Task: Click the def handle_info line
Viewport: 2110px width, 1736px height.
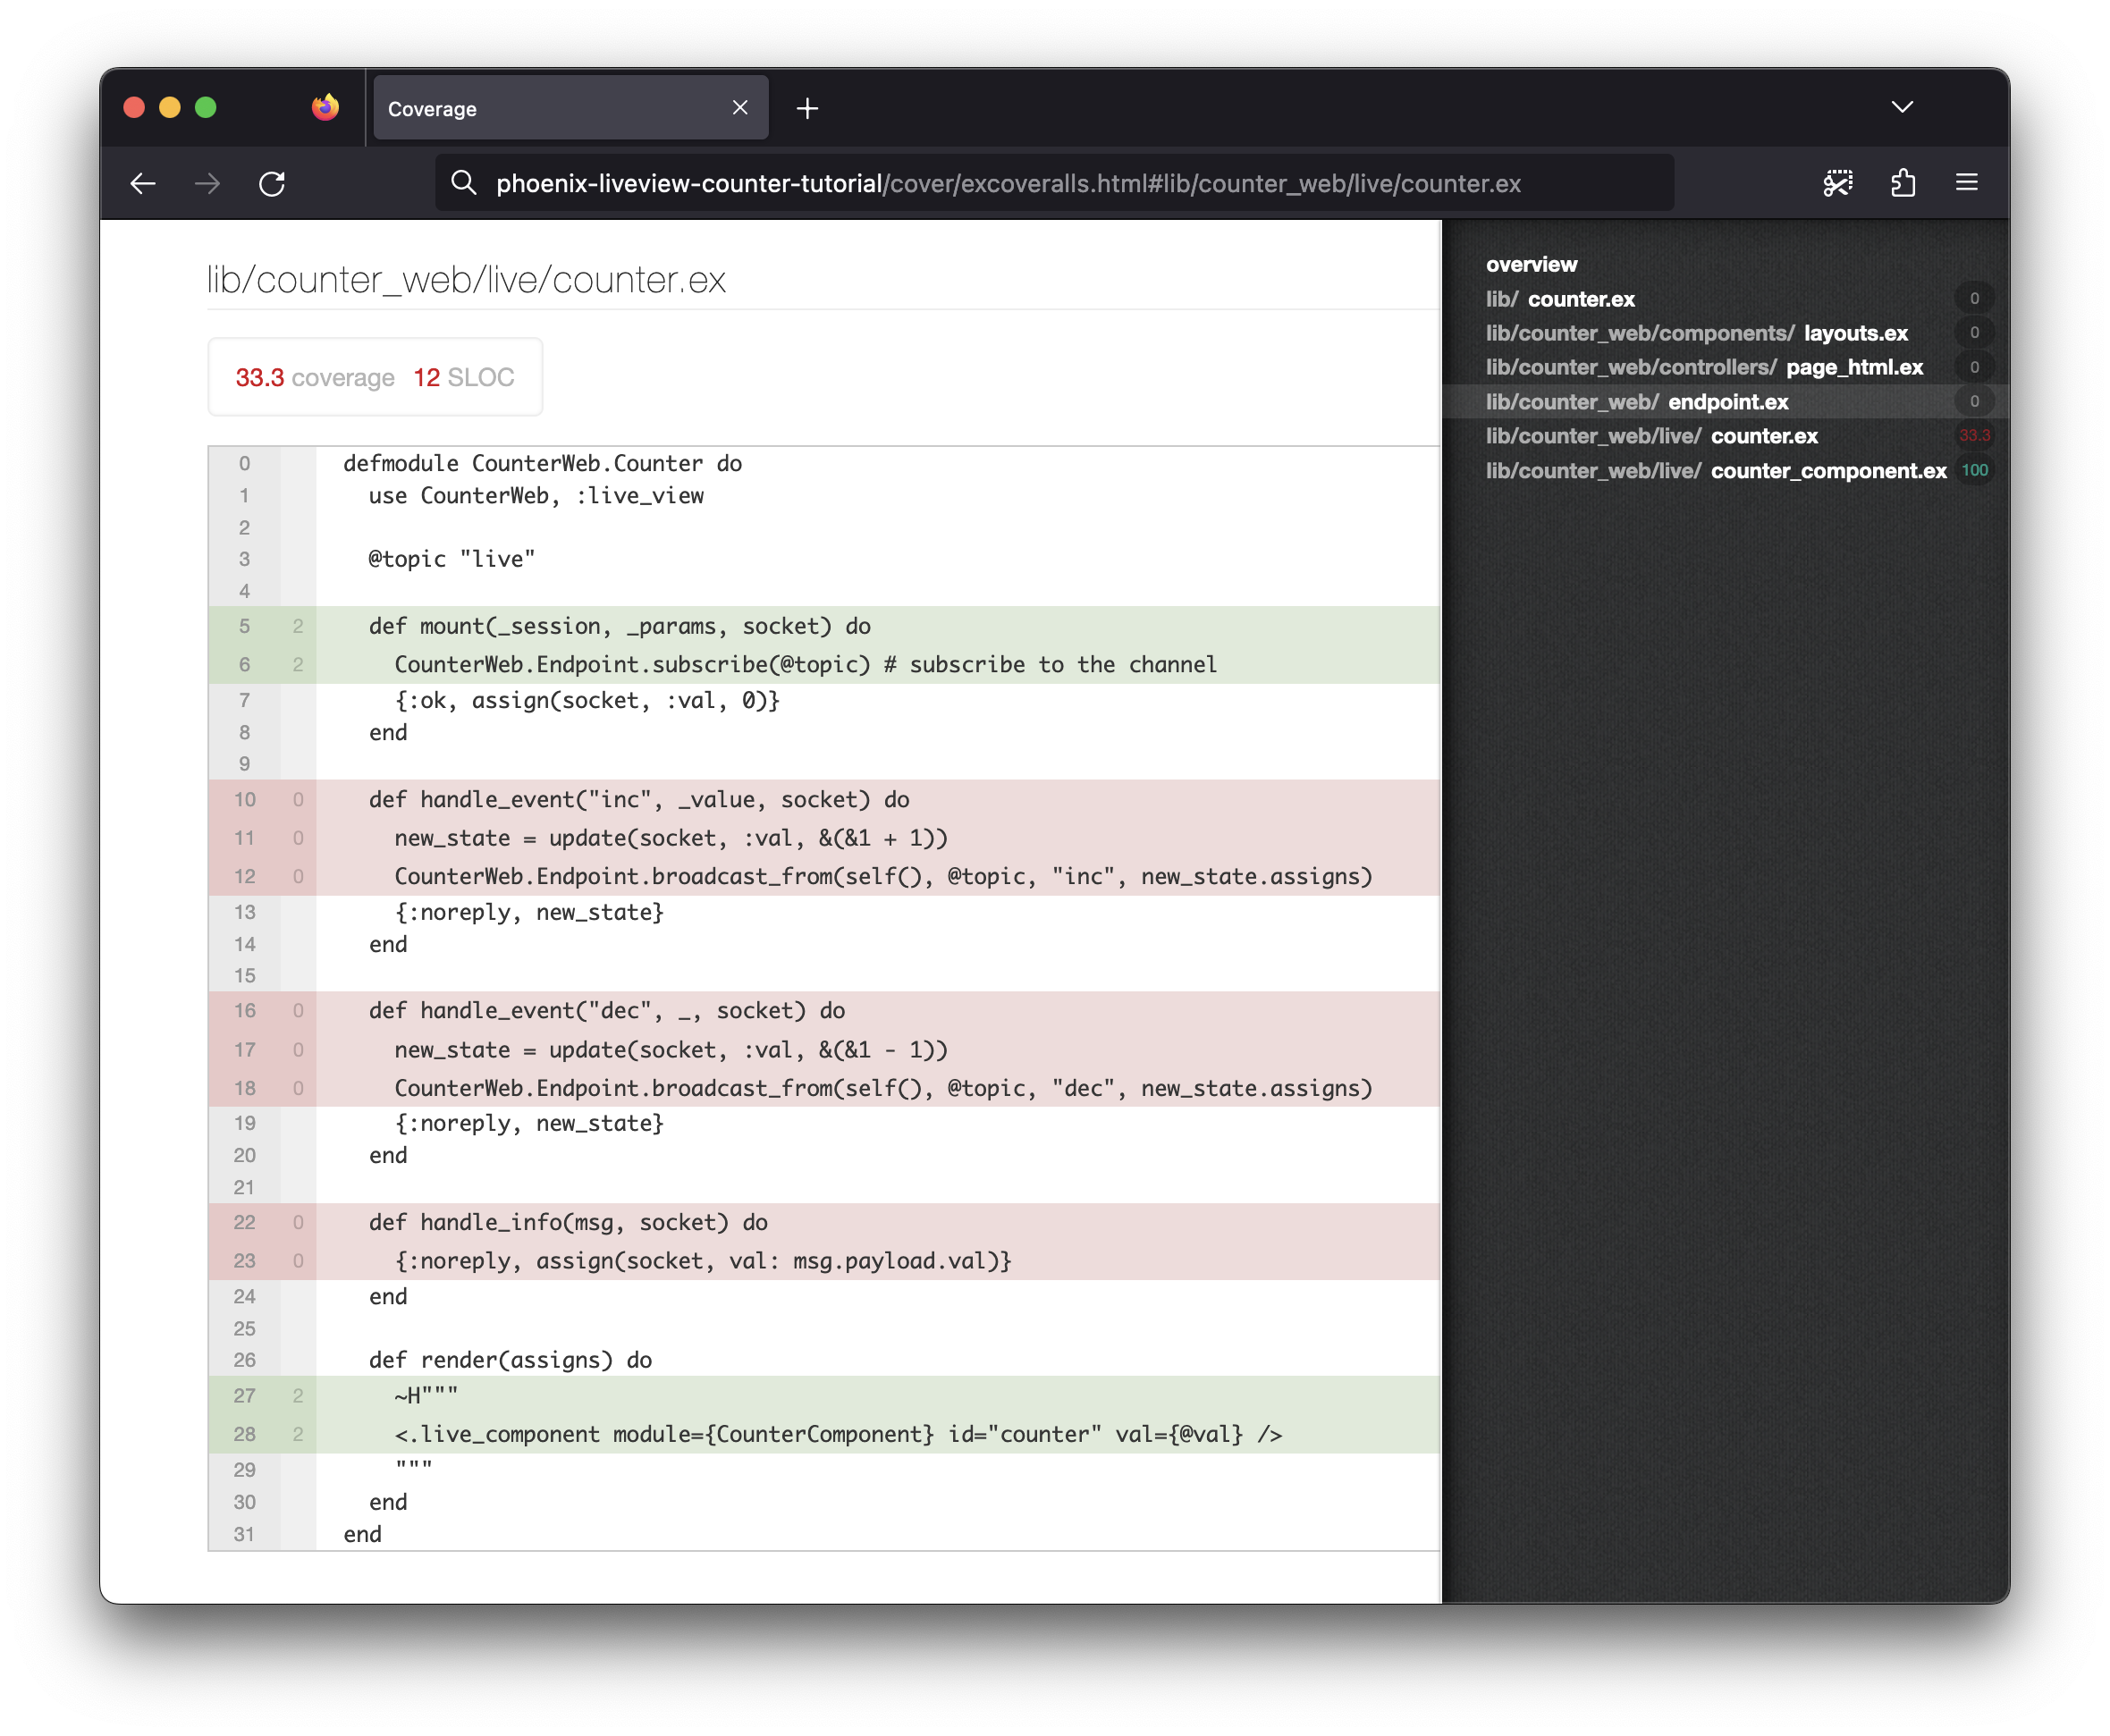Action: coord(568,1222)
